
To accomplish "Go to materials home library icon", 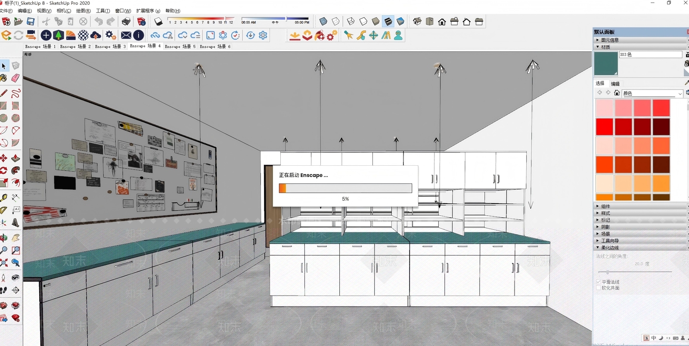I will coord(617,93).
